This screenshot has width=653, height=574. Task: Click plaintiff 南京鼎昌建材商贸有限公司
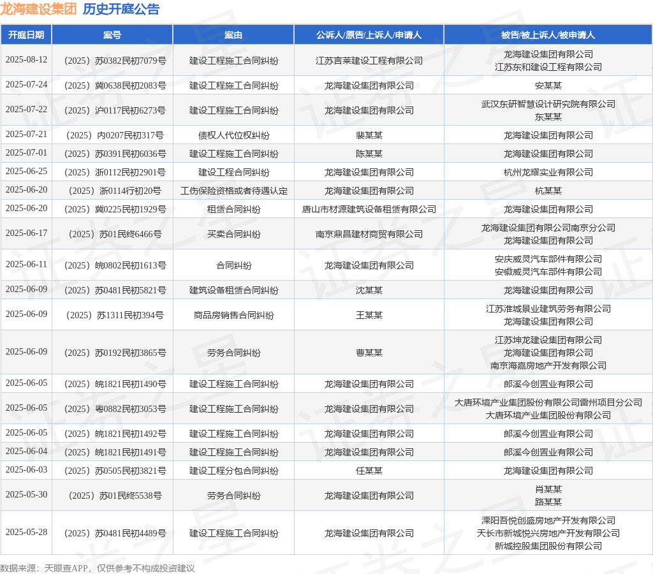pos(369,235)
